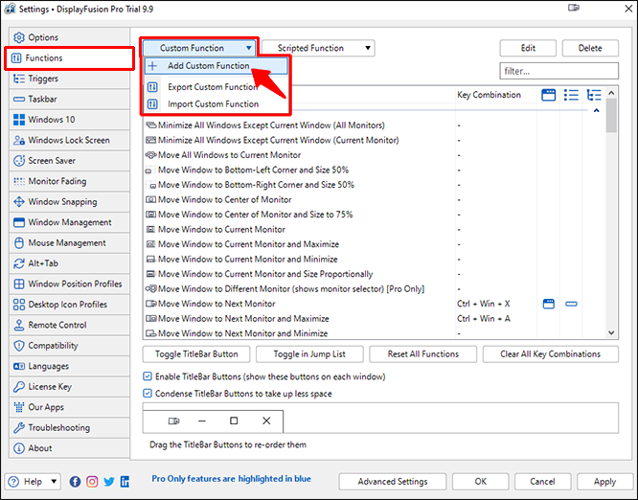The image size is (638, 500).
Task: Open the Facebook link icon
Action: (x=75, y=482)
